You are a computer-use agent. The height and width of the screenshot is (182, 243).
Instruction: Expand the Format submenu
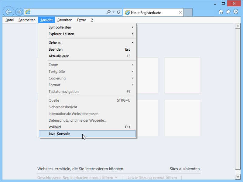tap(87, 85)
